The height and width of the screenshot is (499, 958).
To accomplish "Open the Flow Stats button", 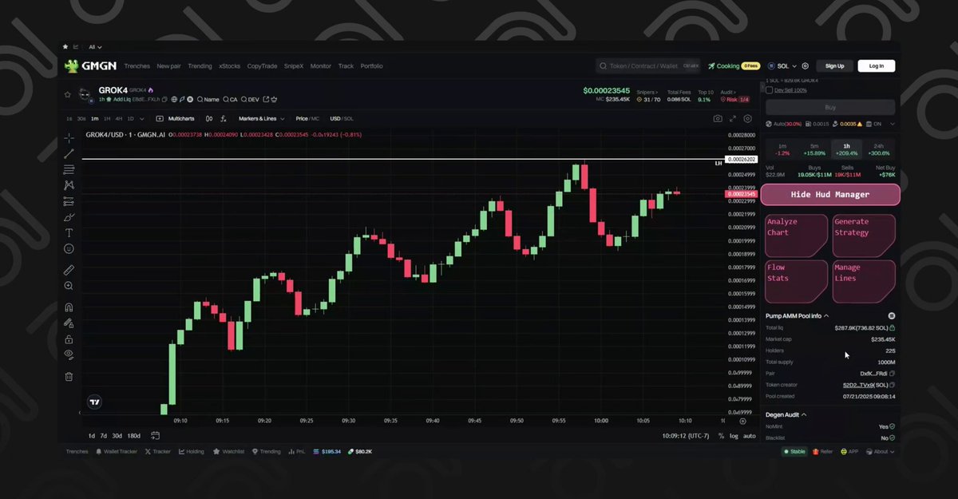I will click(796, 281).
